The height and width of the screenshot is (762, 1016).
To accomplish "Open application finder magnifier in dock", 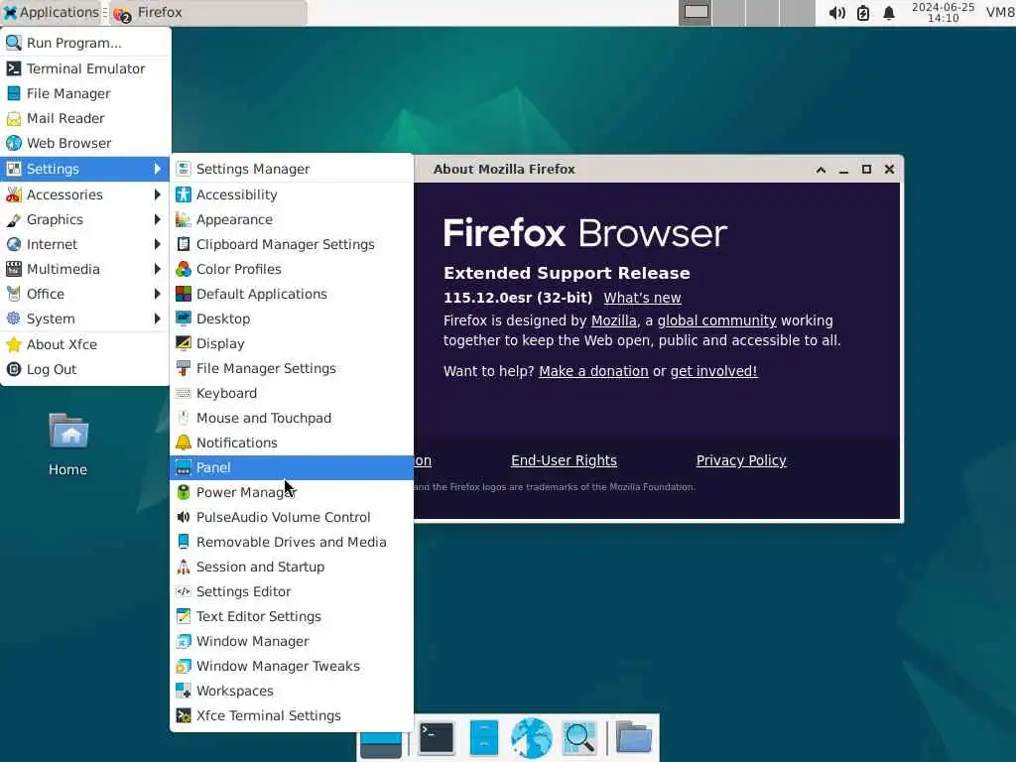I will (579, 738).
